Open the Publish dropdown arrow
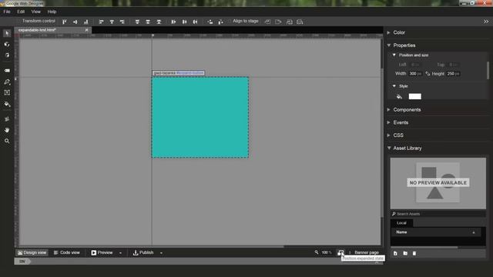This screenshot has width=493, height=277. click(x=161, y=253)
